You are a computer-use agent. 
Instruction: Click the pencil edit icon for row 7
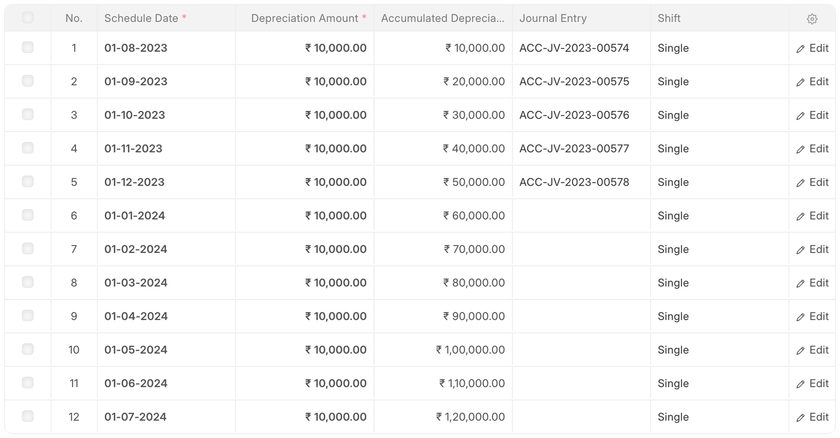[x=801, y=250]
